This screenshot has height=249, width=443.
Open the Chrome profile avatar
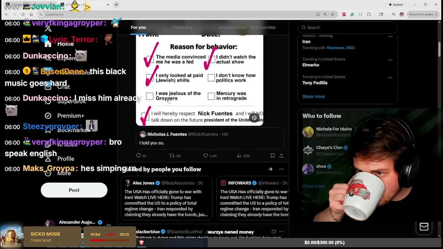tap(401, 14)
